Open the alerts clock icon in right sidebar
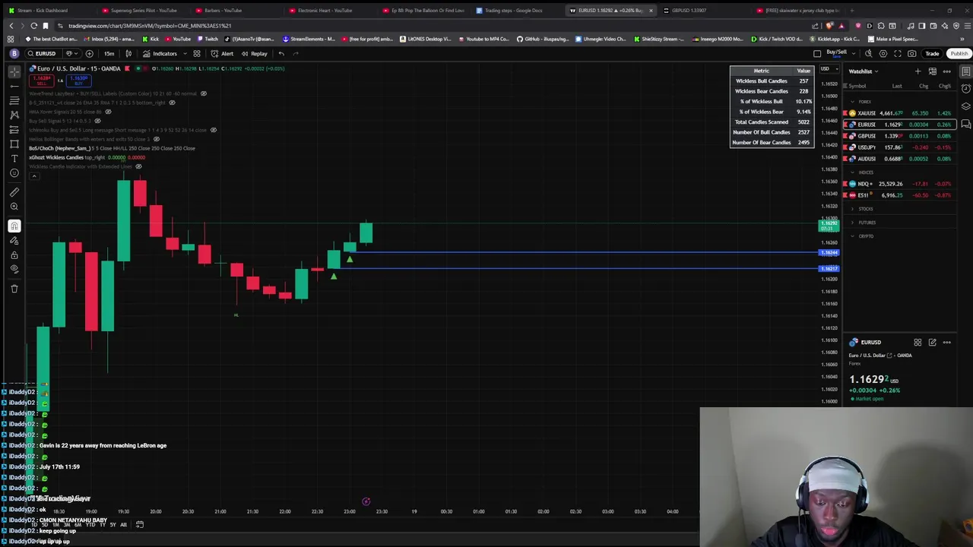Viewport: 973px width, 547px height. tap(965, 89)
